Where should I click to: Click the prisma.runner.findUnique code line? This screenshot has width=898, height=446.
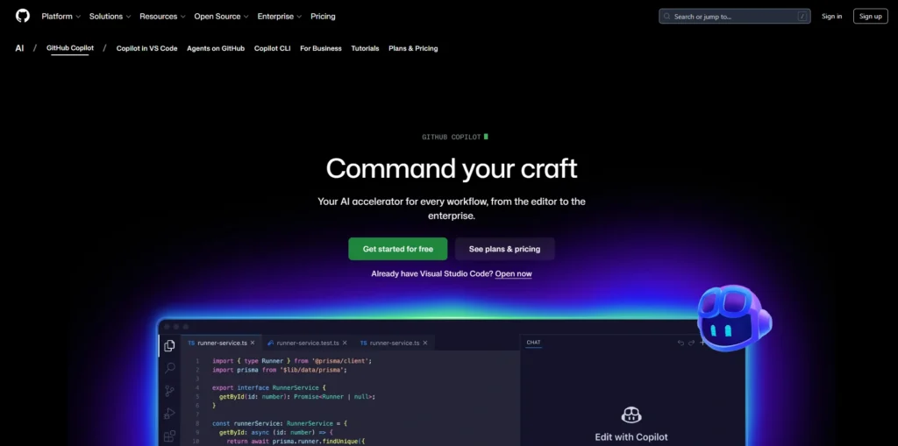[x=295, y=442]
